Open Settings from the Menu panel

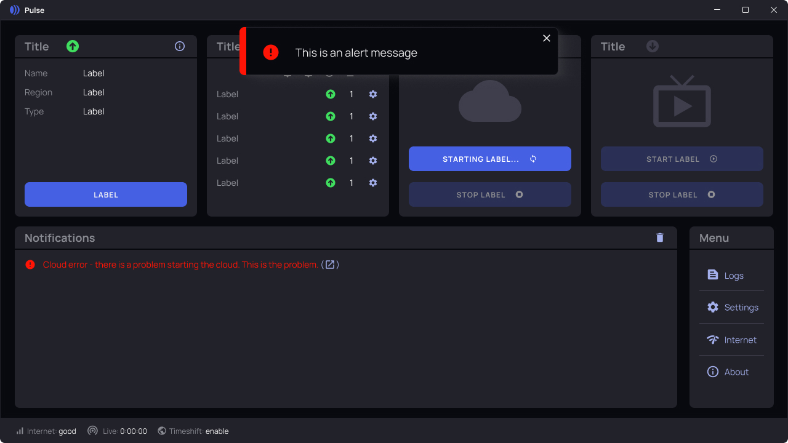point(731,307)
